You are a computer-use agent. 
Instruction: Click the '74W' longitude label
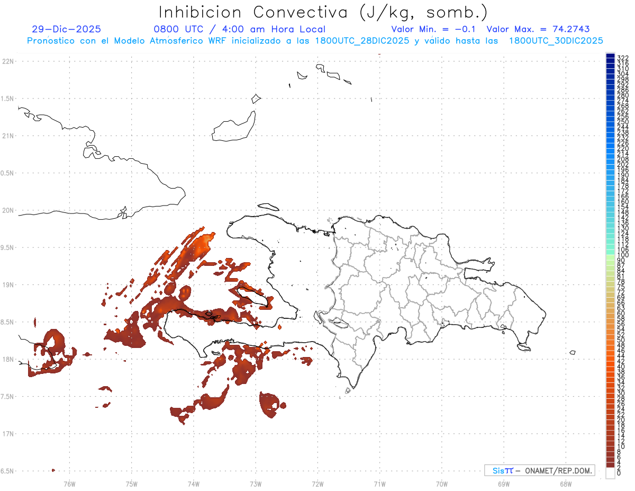tap(194, 484)
